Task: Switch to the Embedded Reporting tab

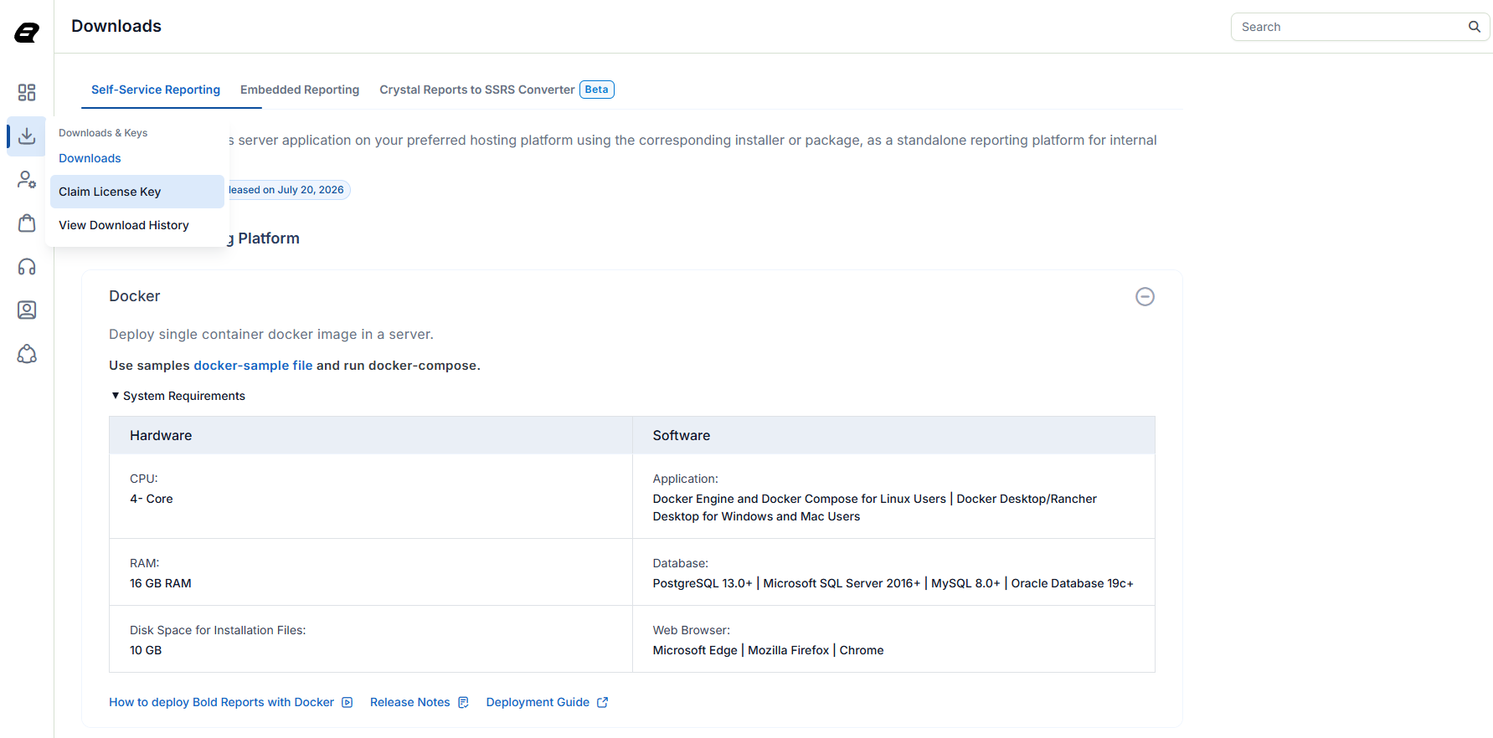Action: [x=300, y=90]
